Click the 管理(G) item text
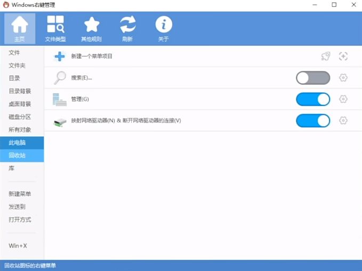Image resolution: width=362 pixels, height=271 pixels. point(80,99)
